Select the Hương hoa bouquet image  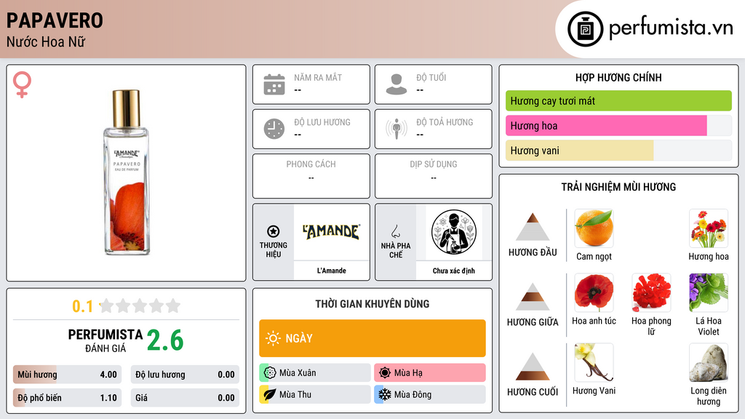(x=709, y=228)
